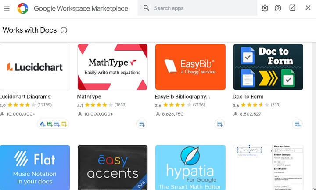Open the Easy Accents app card

click(x=112, y=167)
